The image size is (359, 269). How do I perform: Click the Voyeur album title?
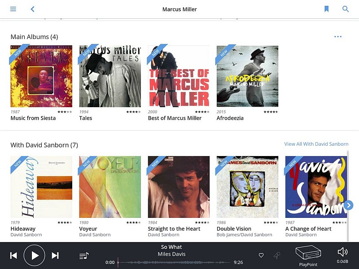(x=88, y=229)
